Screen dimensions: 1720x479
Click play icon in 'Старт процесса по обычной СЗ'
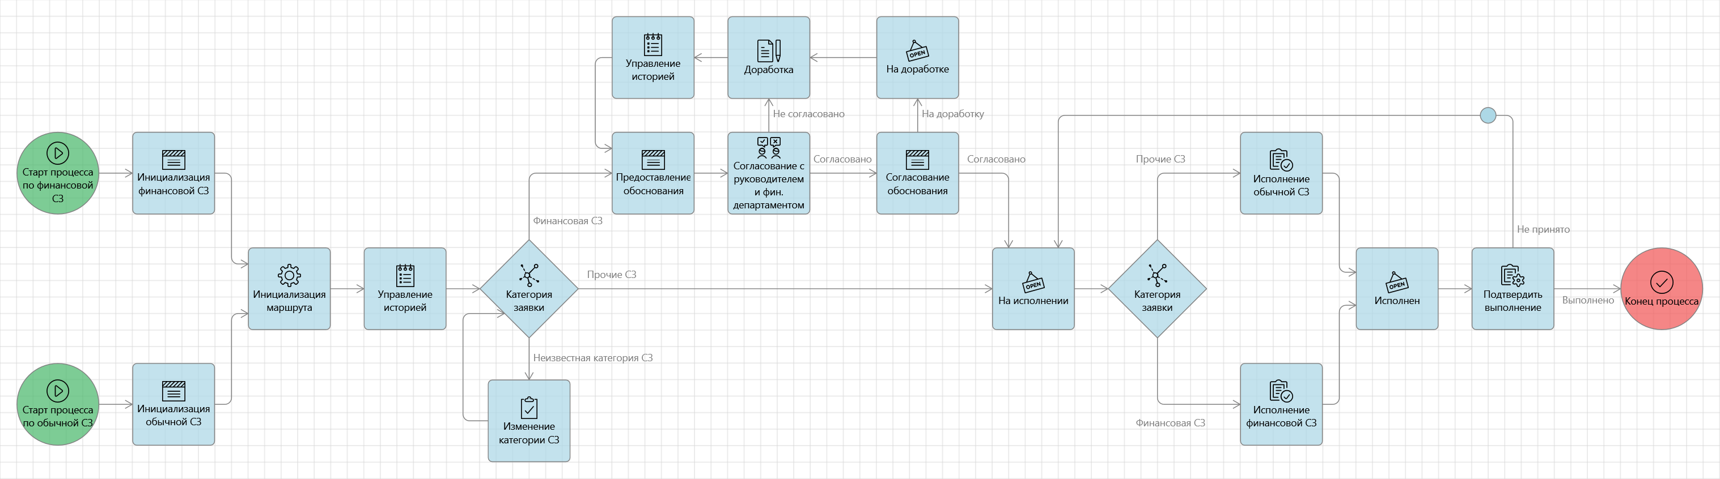coord(58,390)
